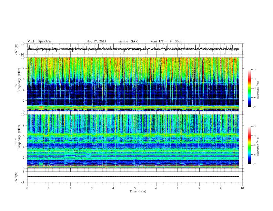Click tick label "1" on the Time axis
This screenshot has width=273, height=211.
click(49, 188)
